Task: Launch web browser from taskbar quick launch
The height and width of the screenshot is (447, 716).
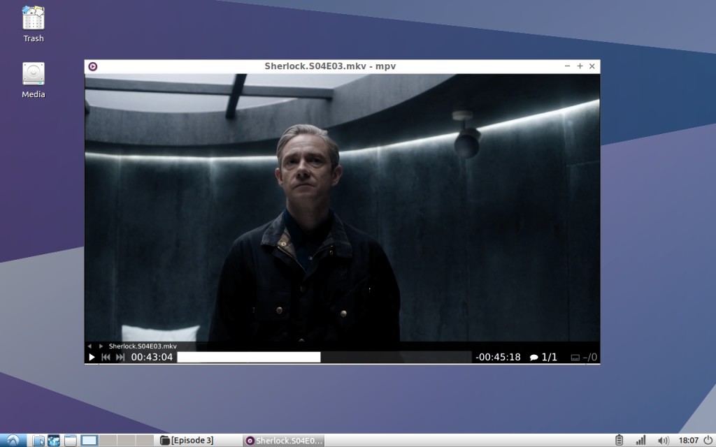Action: tap(54, 440)
